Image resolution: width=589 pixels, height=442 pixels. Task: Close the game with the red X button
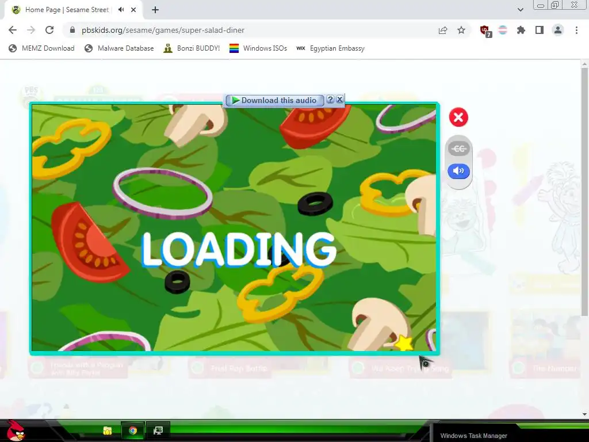[458, 117]
